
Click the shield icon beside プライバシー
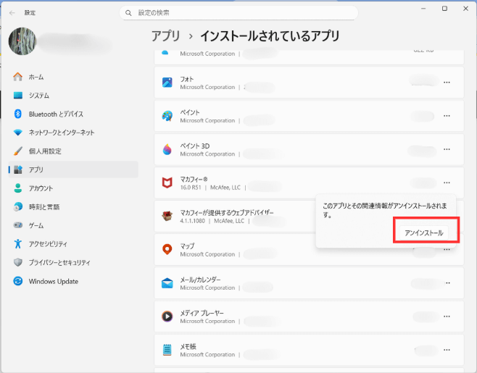pyautogui.click(x=18, y=262)
